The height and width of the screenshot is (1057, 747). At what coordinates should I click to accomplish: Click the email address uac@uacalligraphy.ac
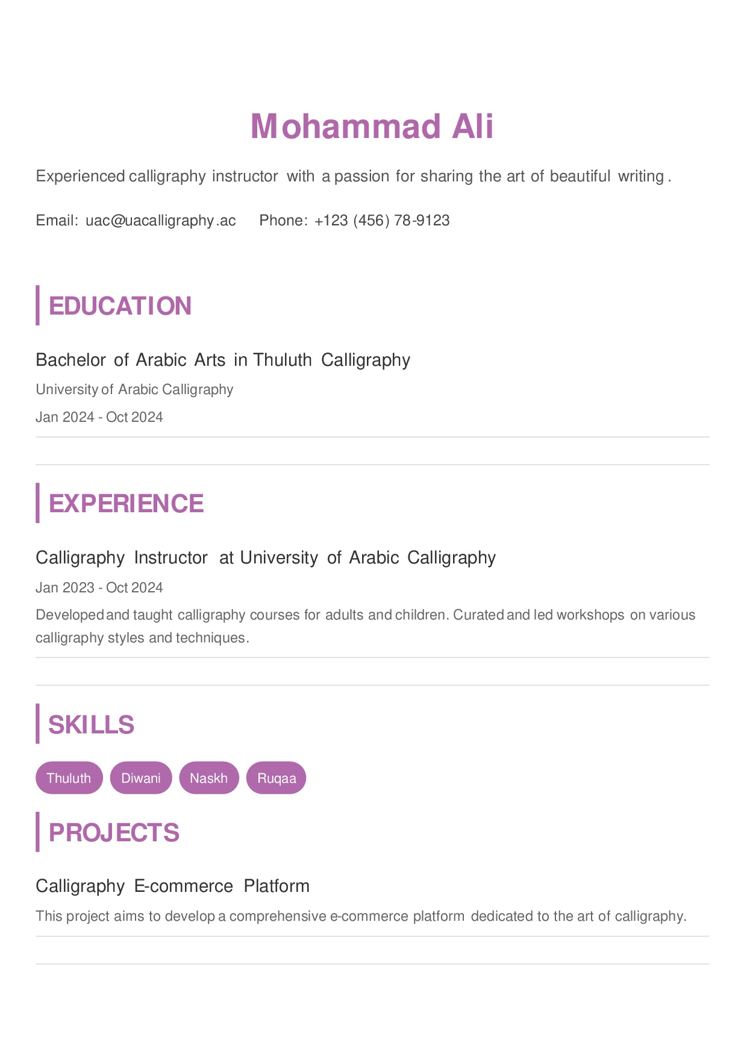[x=161, y=221]
